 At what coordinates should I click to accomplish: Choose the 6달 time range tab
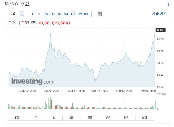[x=90, y=118]
